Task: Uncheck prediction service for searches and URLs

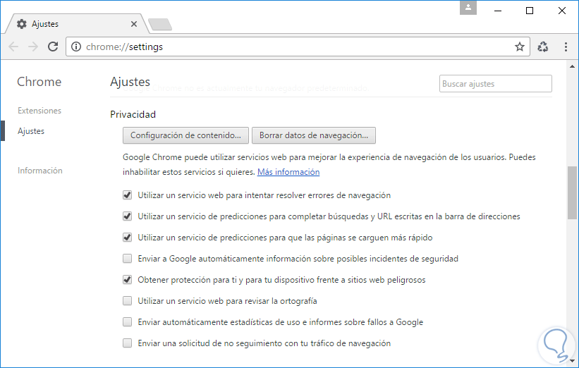Action: [128, 216]
